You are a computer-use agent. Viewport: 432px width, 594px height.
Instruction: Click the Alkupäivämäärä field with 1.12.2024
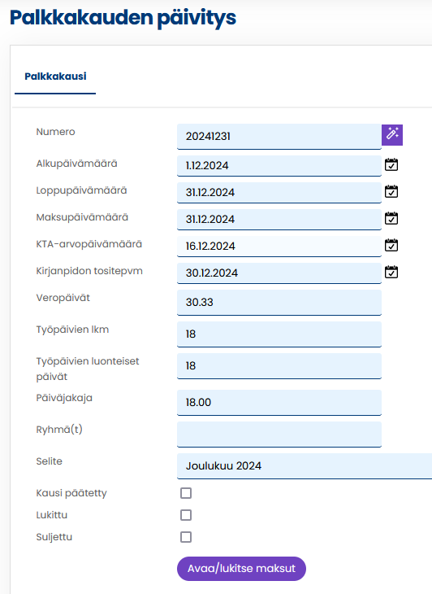point(279,165)
